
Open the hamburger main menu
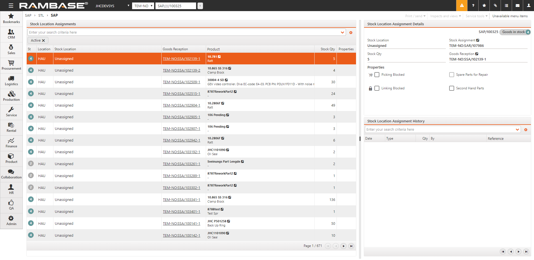(11, 6)
